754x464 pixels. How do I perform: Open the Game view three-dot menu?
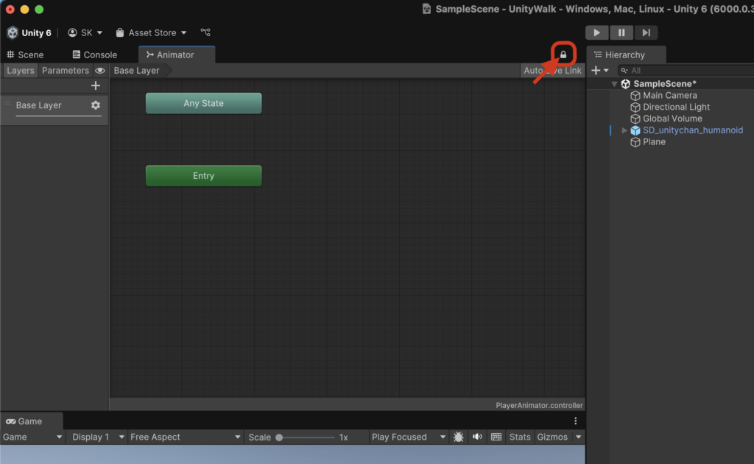(x=576, y=421)
